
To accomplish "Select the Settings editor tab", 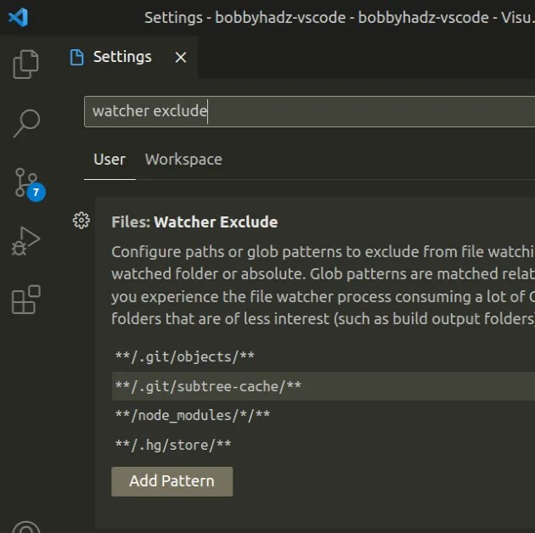I will [x=128, y=57].
